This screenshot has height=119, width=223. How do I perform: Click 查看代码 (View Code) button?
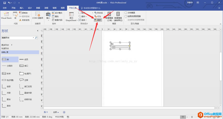point(57,20)
